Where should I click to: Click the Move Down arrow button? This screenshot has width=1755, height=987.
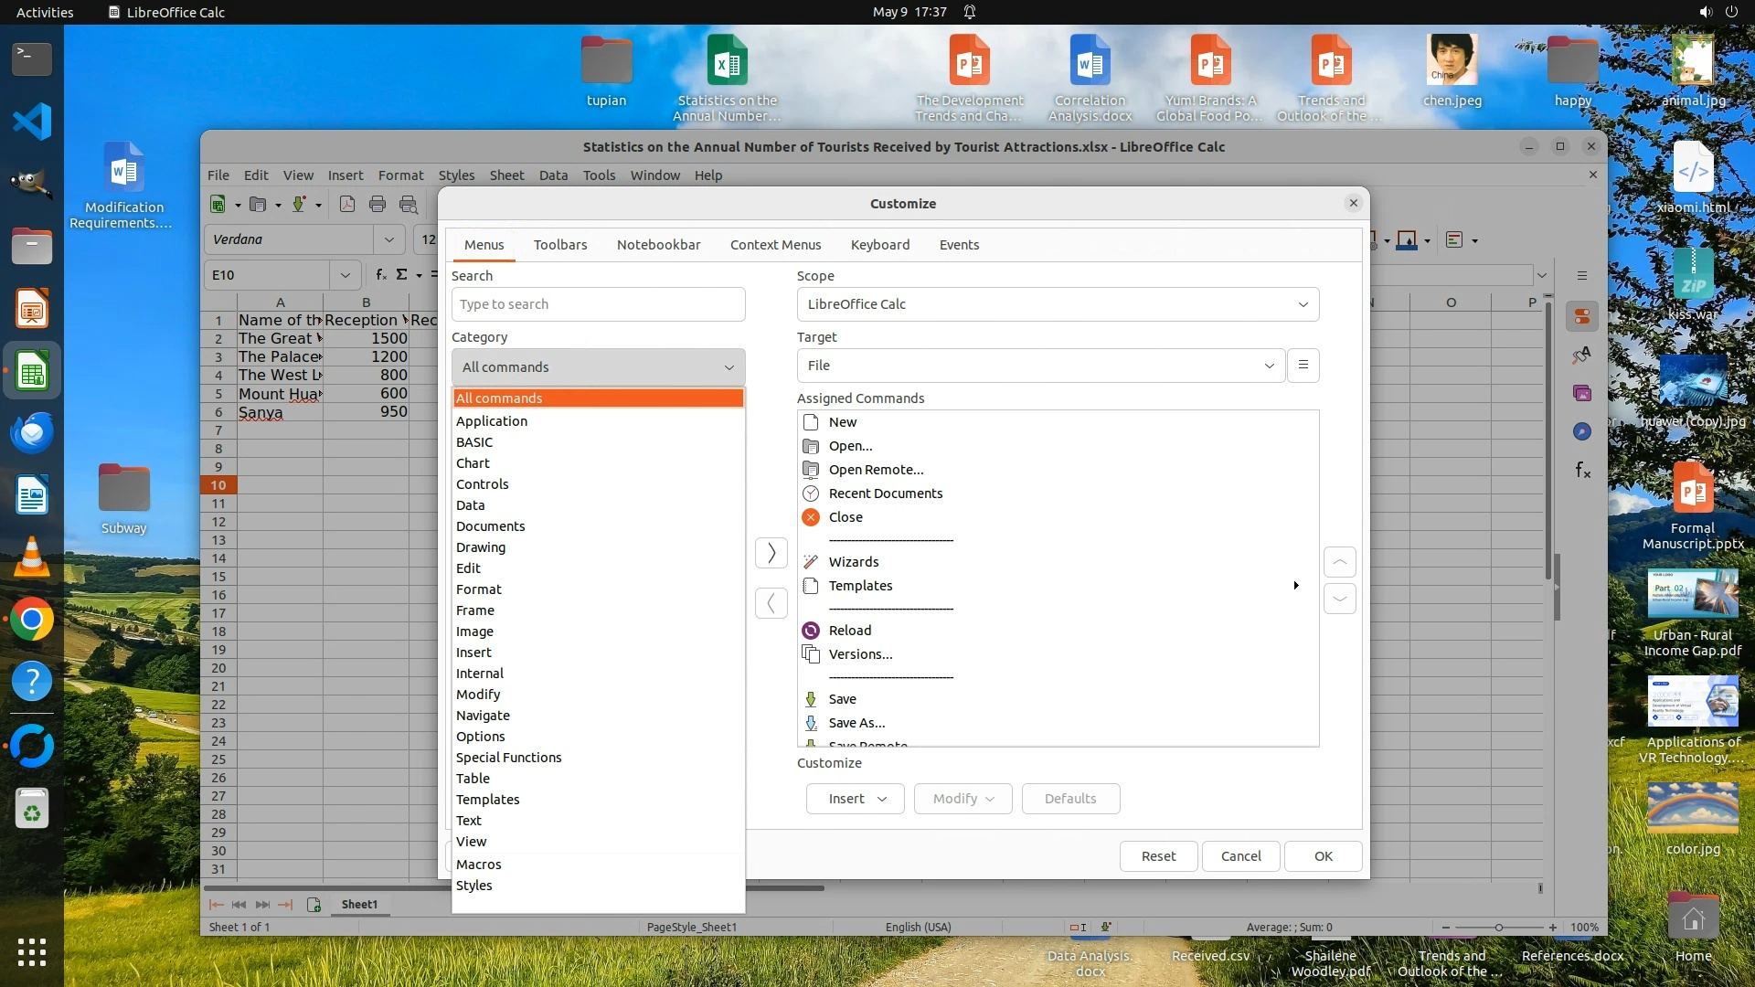pos(1339,600)
